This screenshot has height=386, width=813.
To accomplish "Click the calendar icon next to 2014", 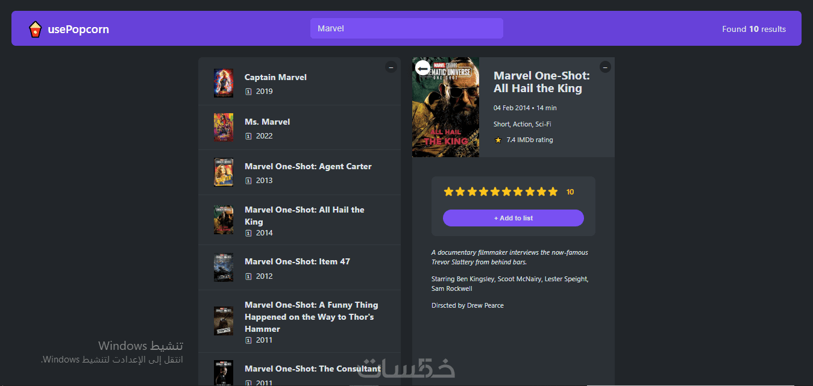I will (x=248, y=233).
